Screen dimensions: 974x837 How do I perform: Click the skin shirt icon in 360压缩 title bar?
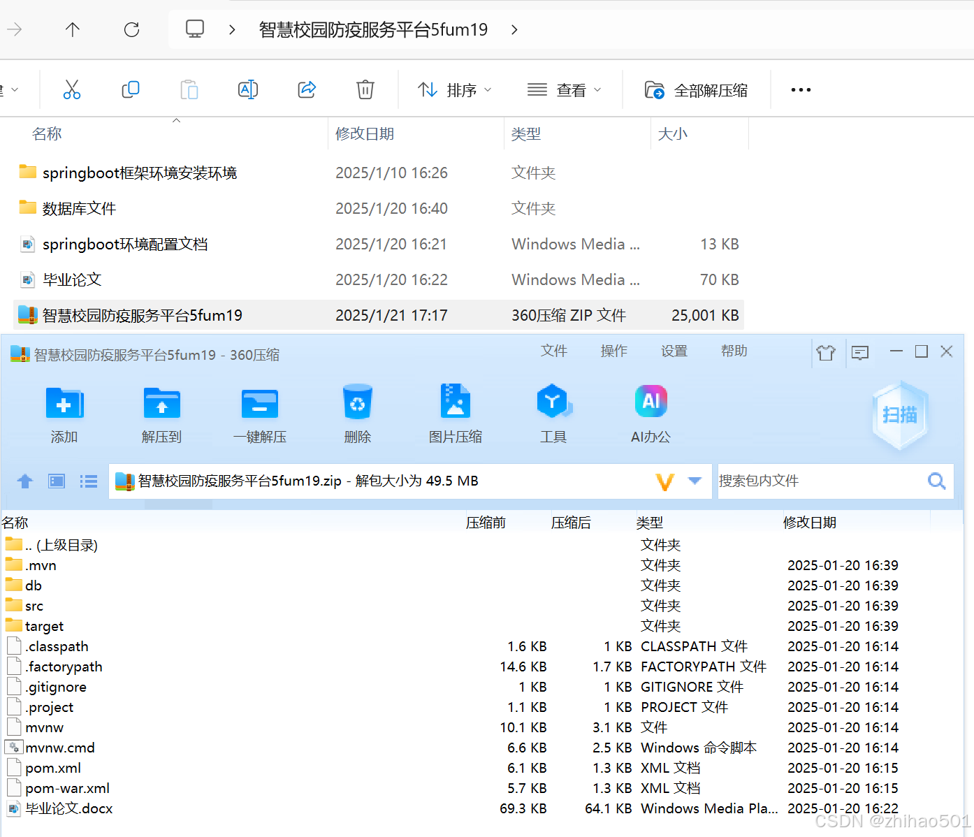coord(826,352)
